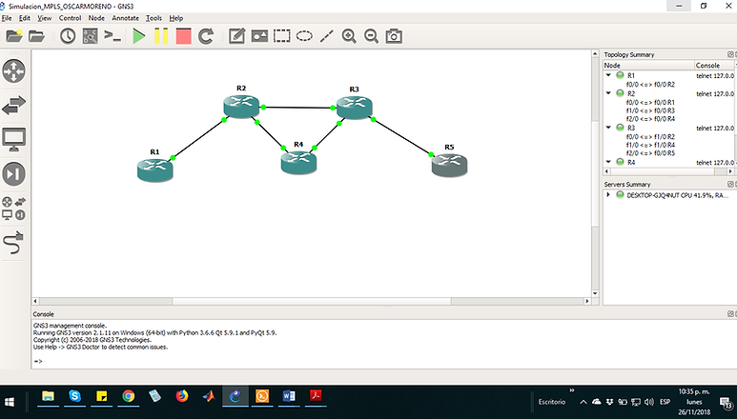
Task: Insert a picture into the topology
Action: [x=259, y=36]
